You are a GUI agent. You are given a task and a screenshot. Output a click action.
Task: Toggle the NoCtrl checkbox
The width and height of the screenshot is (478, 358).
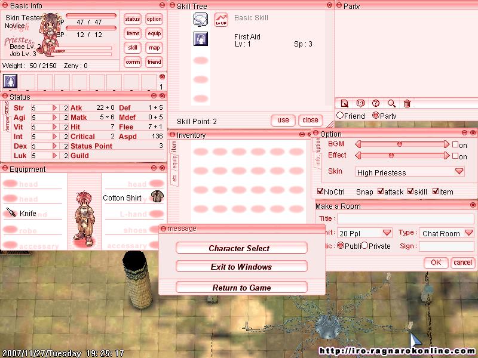320,191
